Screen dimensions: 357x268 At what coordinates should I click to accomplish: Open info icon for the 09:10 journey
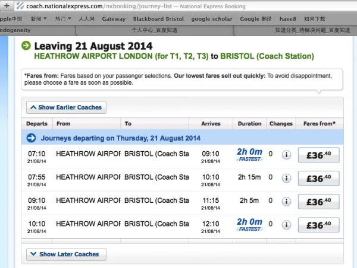point(286,202)
